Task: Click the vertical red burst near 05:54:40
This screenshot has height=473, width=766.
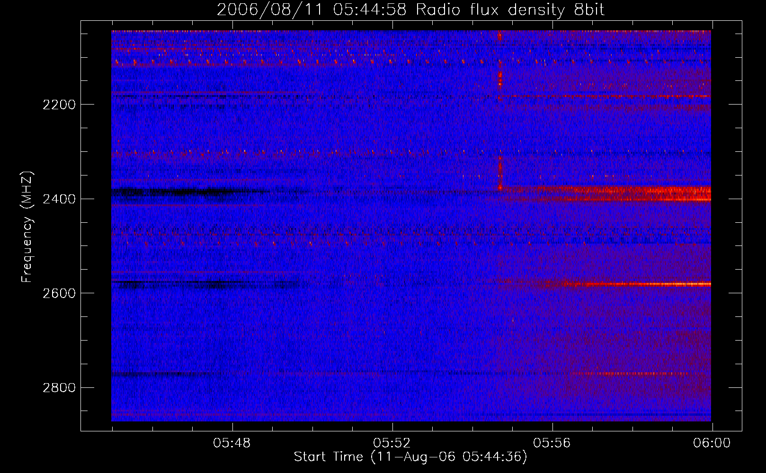Action: (499, 110)
